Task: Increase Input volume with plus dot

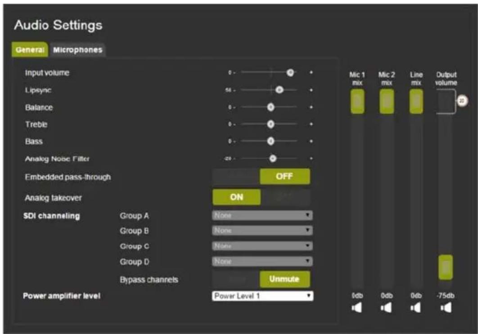Action: pyautogui.click(x=311, y=72)
